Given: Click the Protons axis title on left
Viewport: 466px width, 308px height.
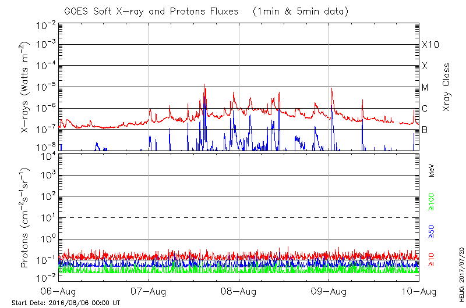Looking at the screenshot, I should (24, 218).
